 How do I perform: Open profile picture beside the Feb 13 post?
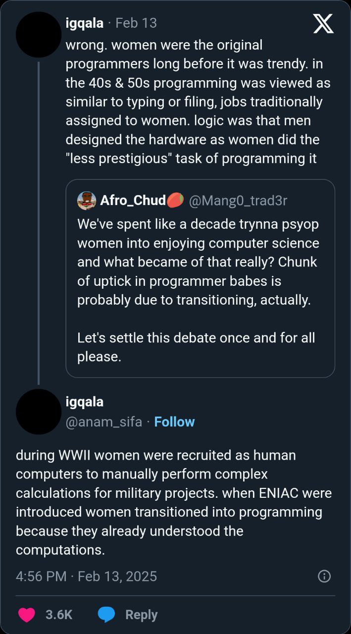tap(38, 35)
